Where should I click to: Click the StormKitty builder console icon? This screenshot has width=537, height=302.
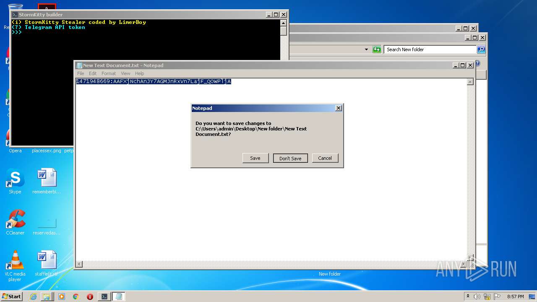[x=15, y=15]
